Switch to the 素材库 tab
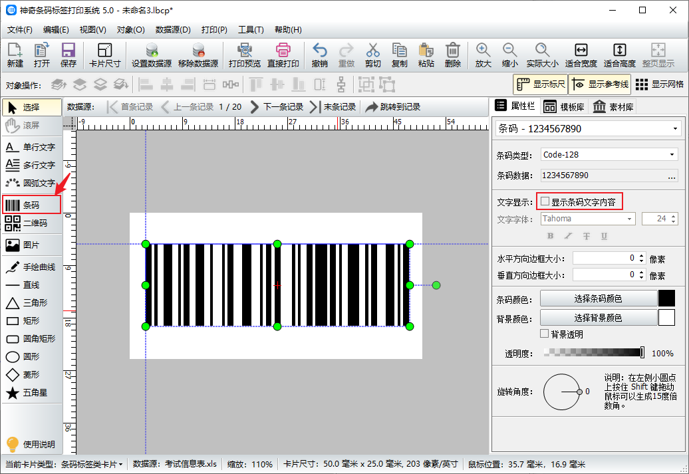This screenshot has height=474, width=689. (613, 107)
